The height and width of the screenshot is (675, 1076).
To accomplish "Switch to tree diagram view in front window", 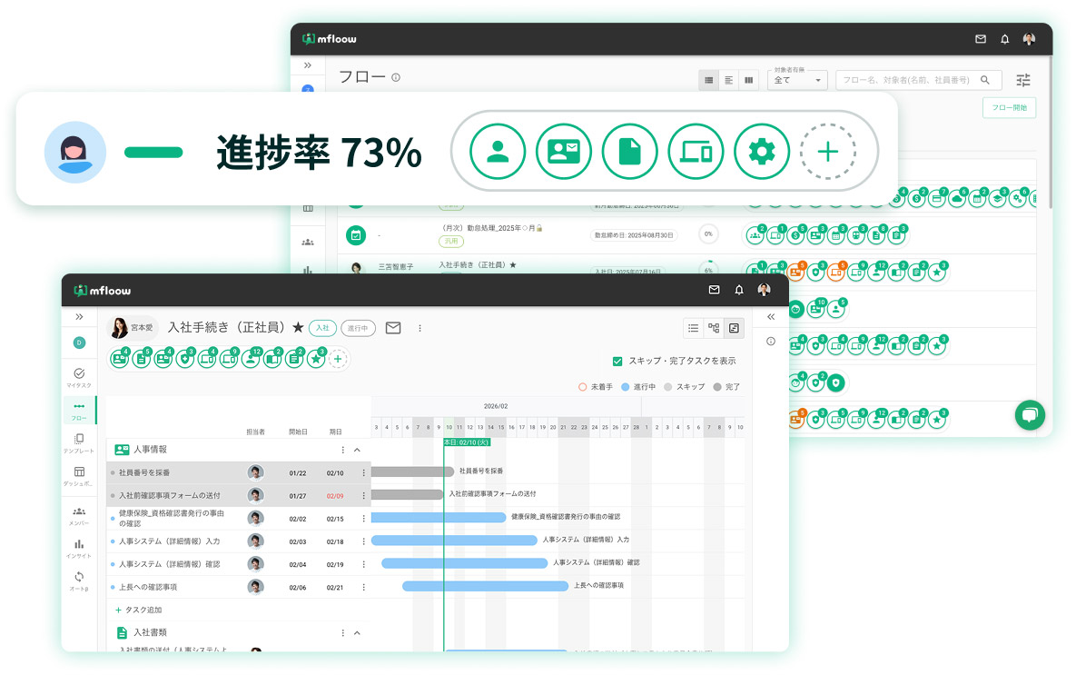I will 714,328.
